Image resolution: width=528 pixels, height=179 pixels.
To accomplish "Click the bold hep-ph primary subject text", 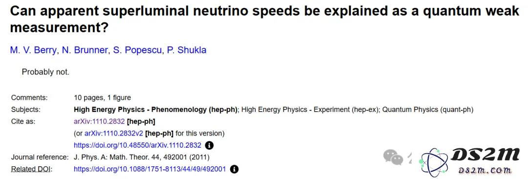I will (x=156, y=110).
